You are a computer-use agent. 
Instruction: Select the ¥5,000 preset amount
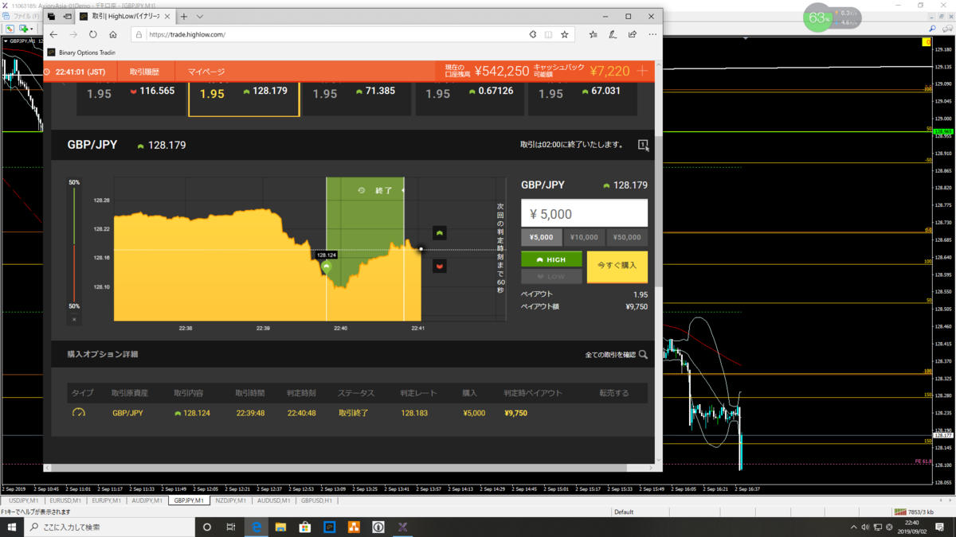(x=541, y=237)
